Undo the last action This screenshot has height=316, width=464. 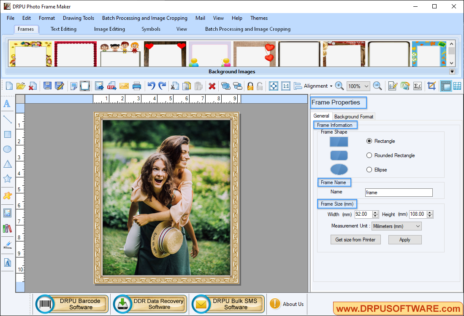point(151,86)
